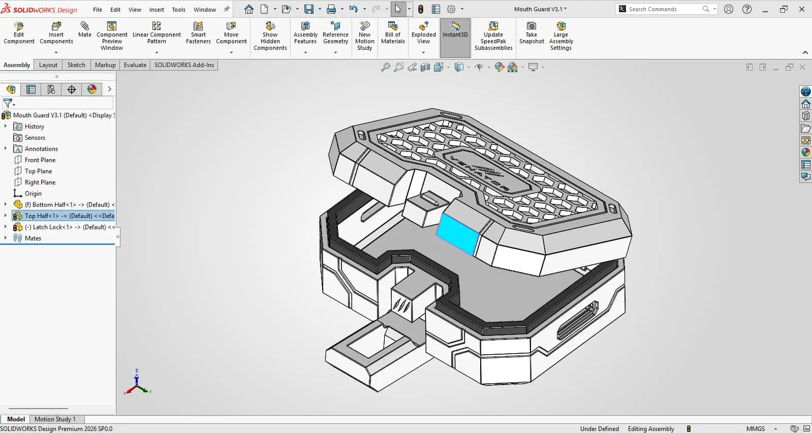
Task: Open the ConfigurationManager tab icon
Action: pyautogui.click(x=51, y=89)
